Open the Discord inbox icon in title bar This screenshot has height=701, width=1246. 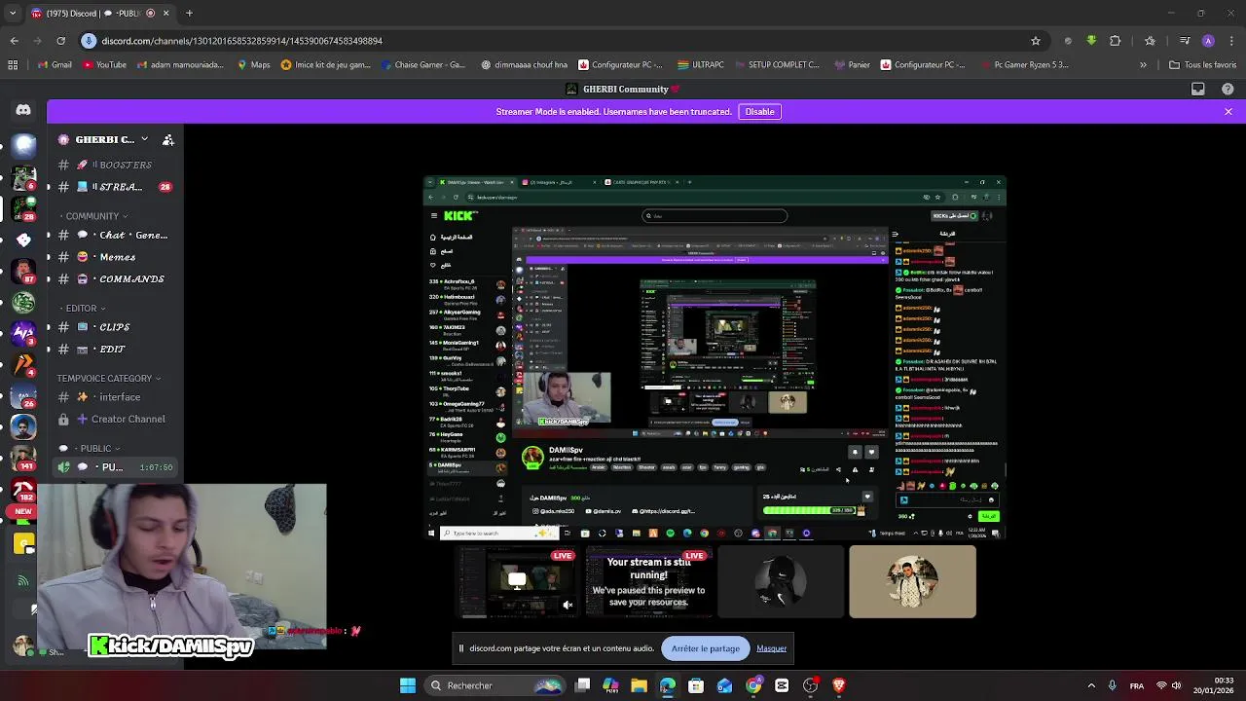[1198, 89]
